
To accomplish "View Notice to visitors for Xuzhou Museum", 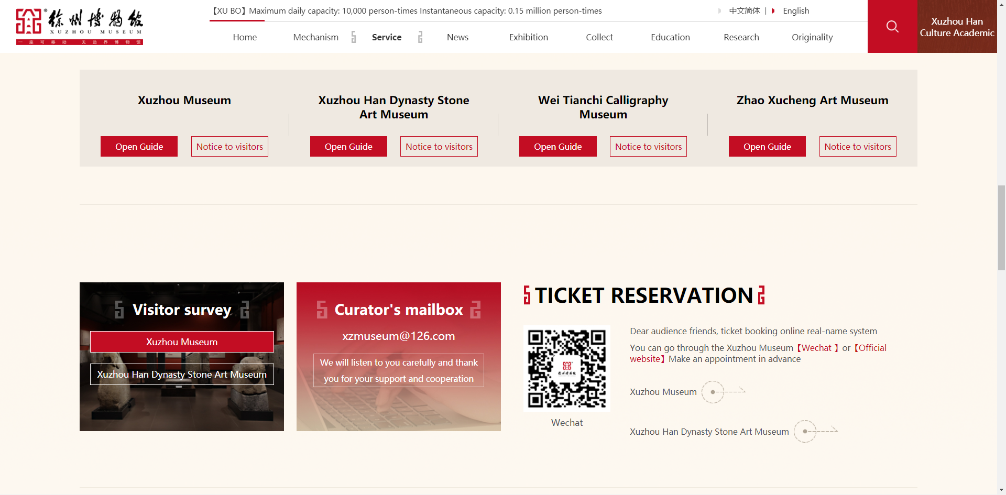I will pos(229,147).
